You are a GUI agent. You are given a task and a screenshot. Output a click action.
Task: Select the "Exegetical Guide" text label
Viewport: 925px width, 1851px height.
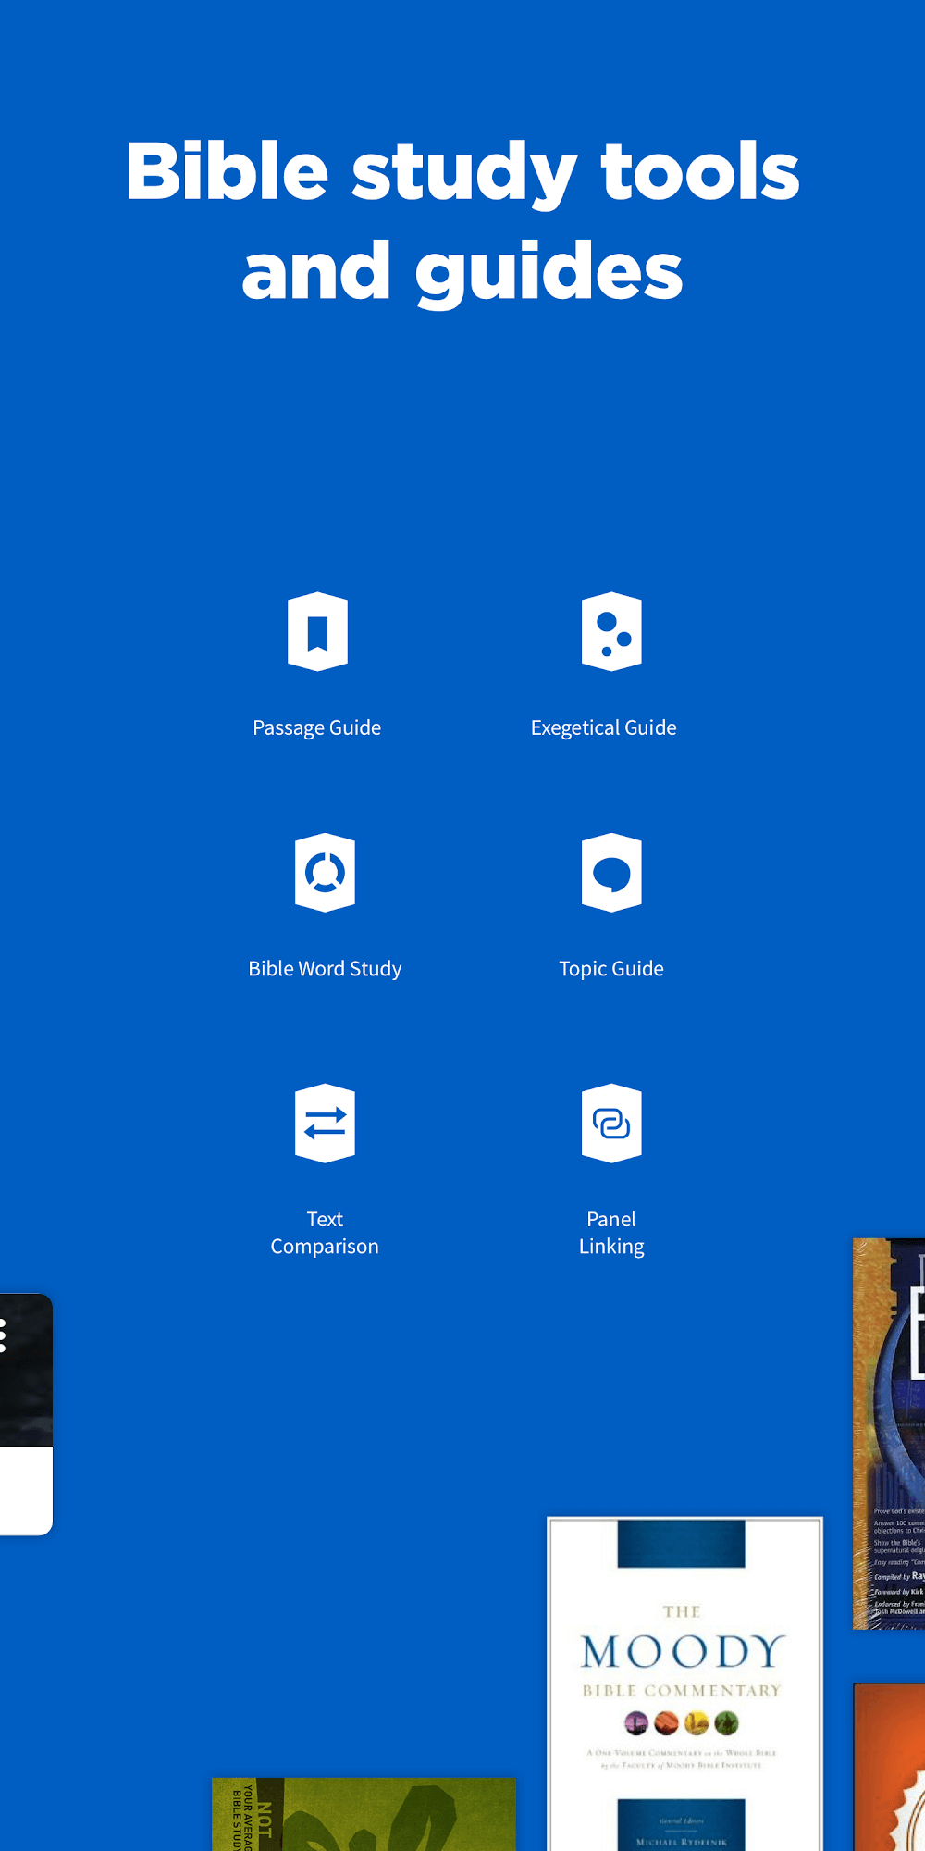tap(603, 728)
